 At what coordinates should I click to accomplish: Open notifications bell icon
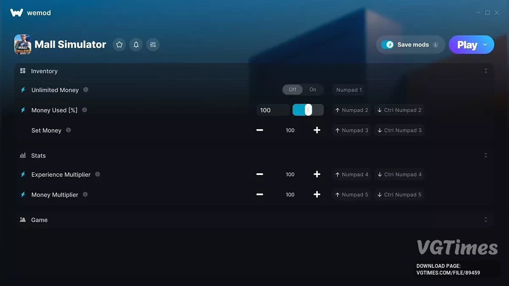coord(136,44)
